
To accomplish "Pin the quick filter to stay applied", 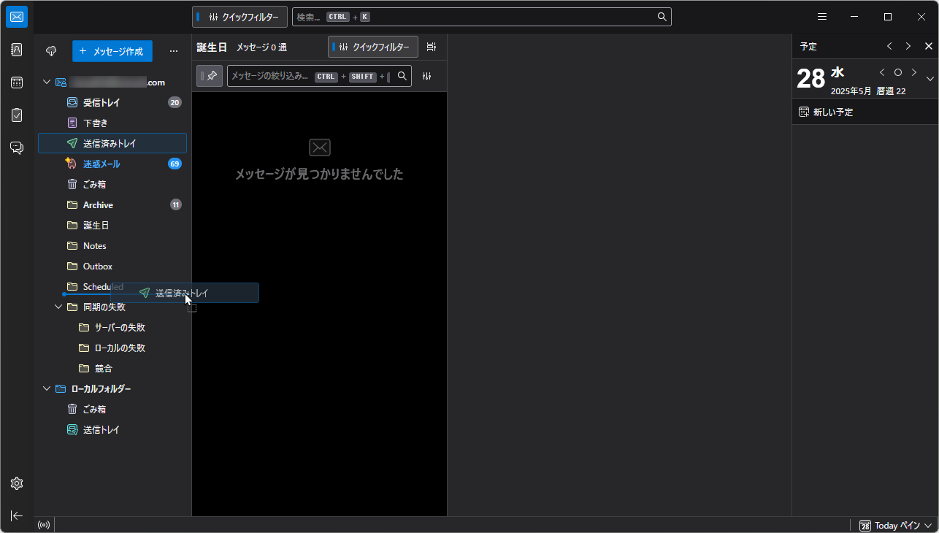I will pos(210,76).
